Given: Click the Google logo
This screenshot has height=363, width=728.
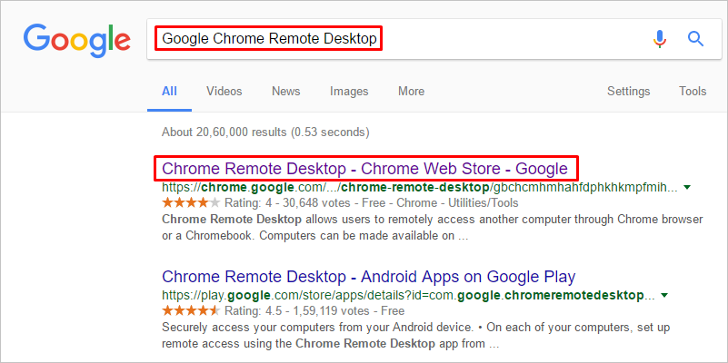Looking at the screenshot, I should pyautogui.click(x=77, y=41).
